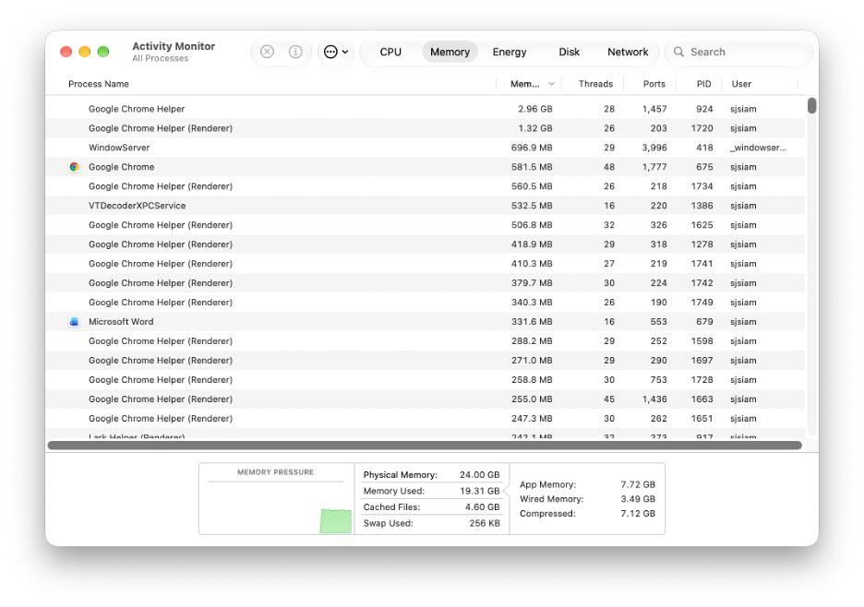Select the Memory tab

[450, 52]
